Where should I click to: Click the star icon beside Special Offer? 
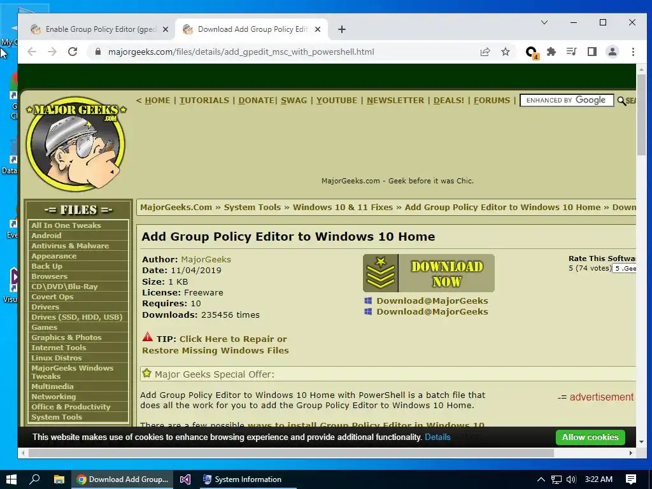147,373
